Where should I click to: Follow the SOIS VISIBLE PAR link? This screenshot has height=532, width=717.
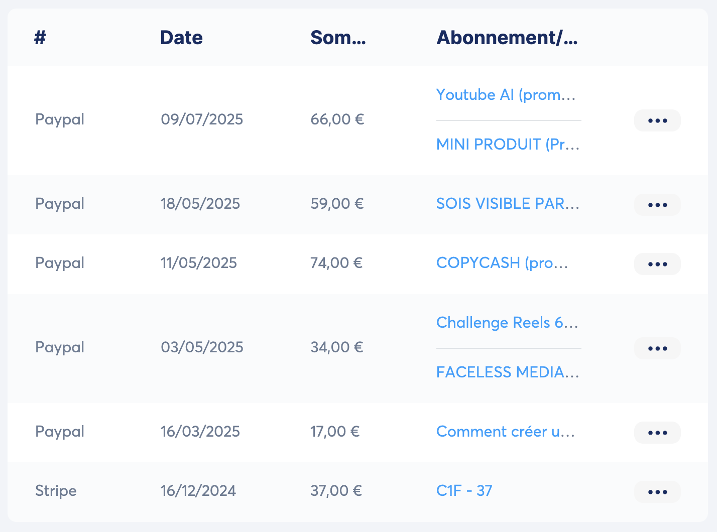pos(507,204)
